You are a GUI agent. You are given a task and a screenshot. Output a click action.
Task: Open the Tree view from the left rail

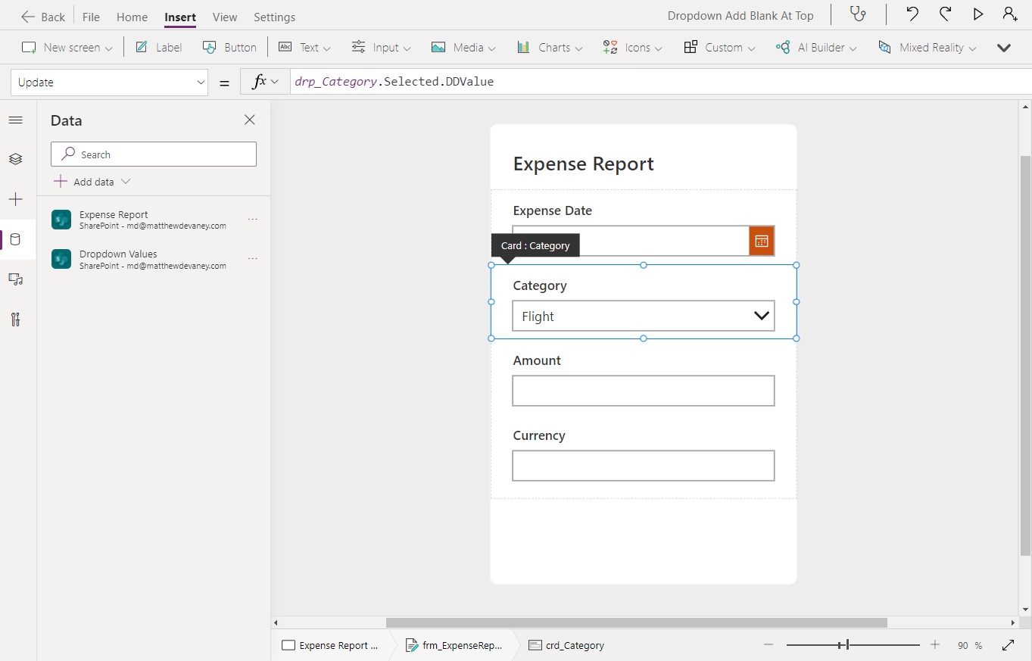pyautogui.click(x=16, y=159)
